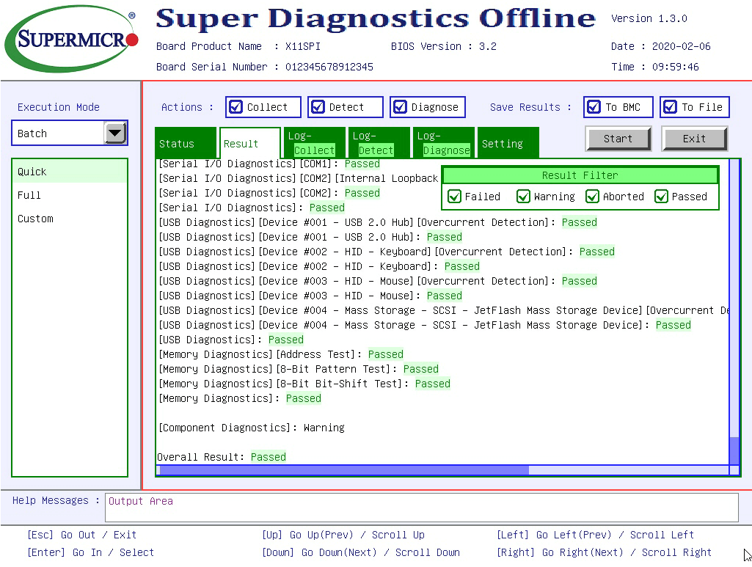Click the Batch execution mode combo box
The image size is (752, 567).
[x=59, y=133]
